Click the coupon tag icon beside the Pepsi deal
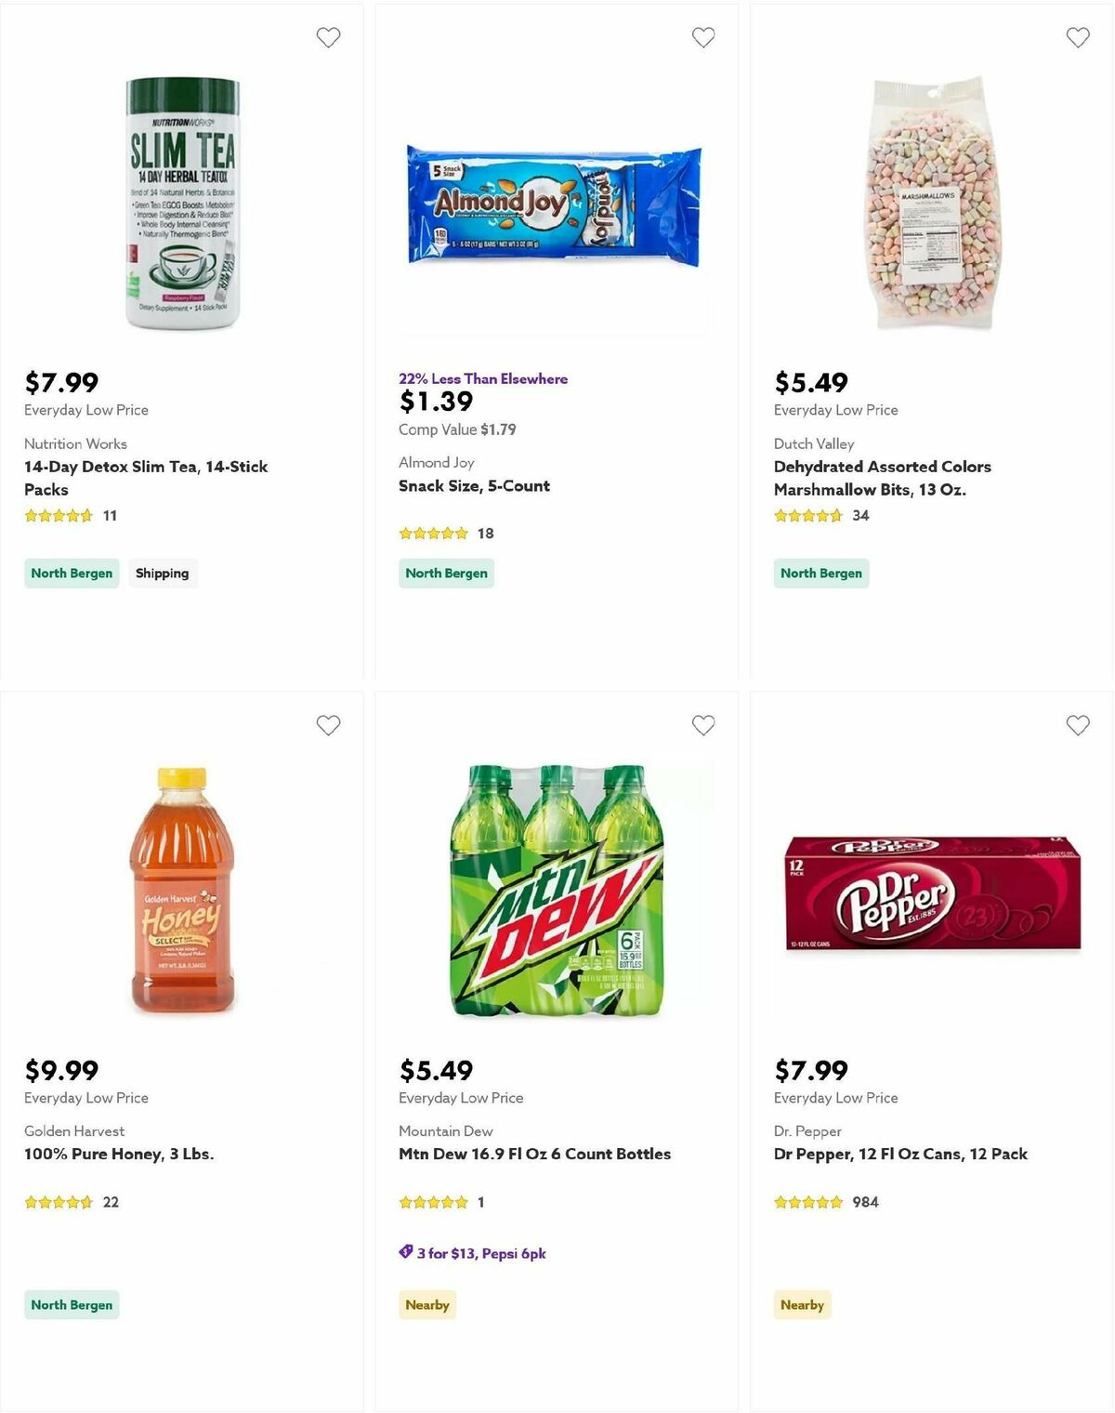1115x1413 pixels. [x=404, y=1253]
